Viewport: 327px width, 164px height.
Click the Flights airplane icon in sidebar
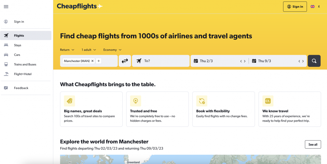coord(6,35)
